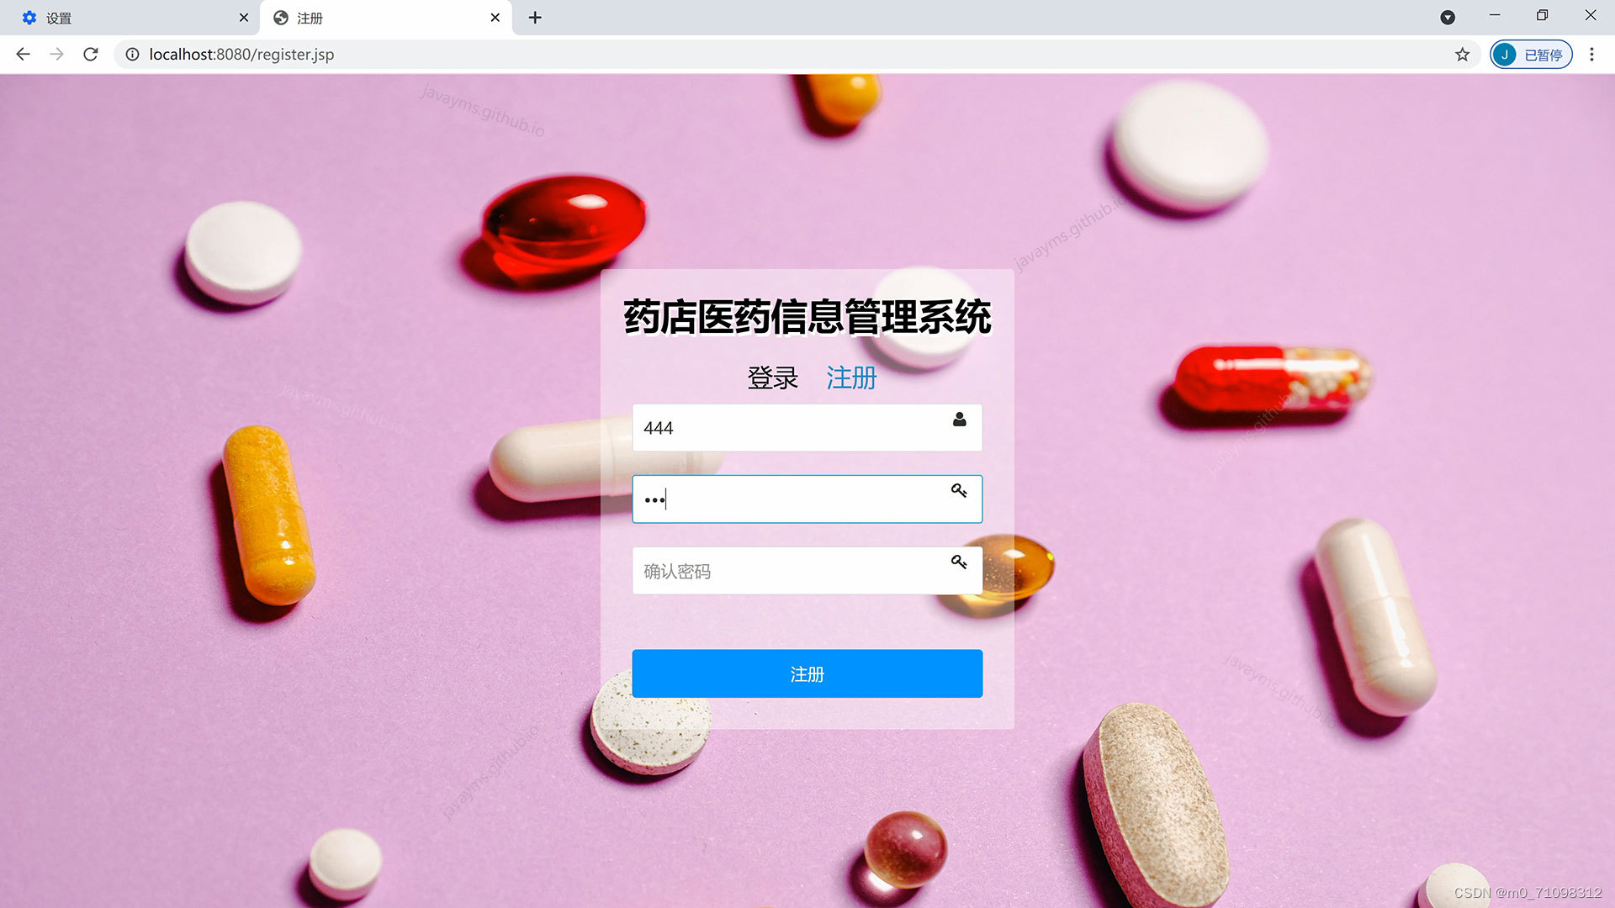Click the browser bookmark star icon
Viewport: 1615px width, 908px height.
point(1462,53)
